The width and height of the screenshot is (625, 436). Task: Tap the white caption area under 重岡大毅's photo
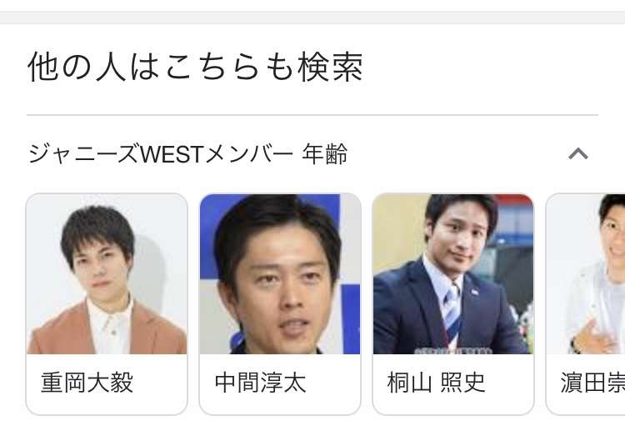tap(107, 383)
